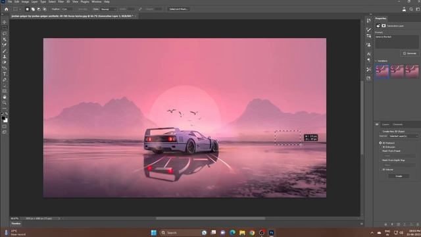Image resolution: width=421 pixels, height=237 pixels.
Task: Open the Brushes panel icon in the dock
Action: 368,30
